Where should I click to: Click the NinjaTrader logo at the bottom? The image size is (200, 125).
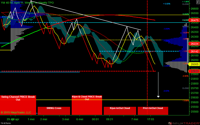pos(184,123)
